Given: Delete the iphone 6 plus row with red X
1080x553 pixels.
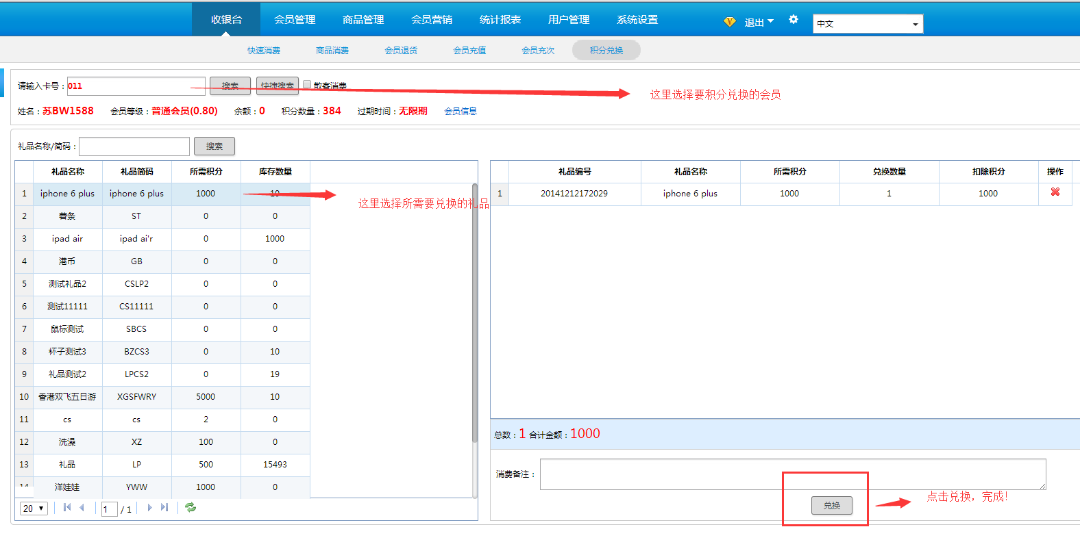Looking at the screenshot, I should coord(1055,192).
